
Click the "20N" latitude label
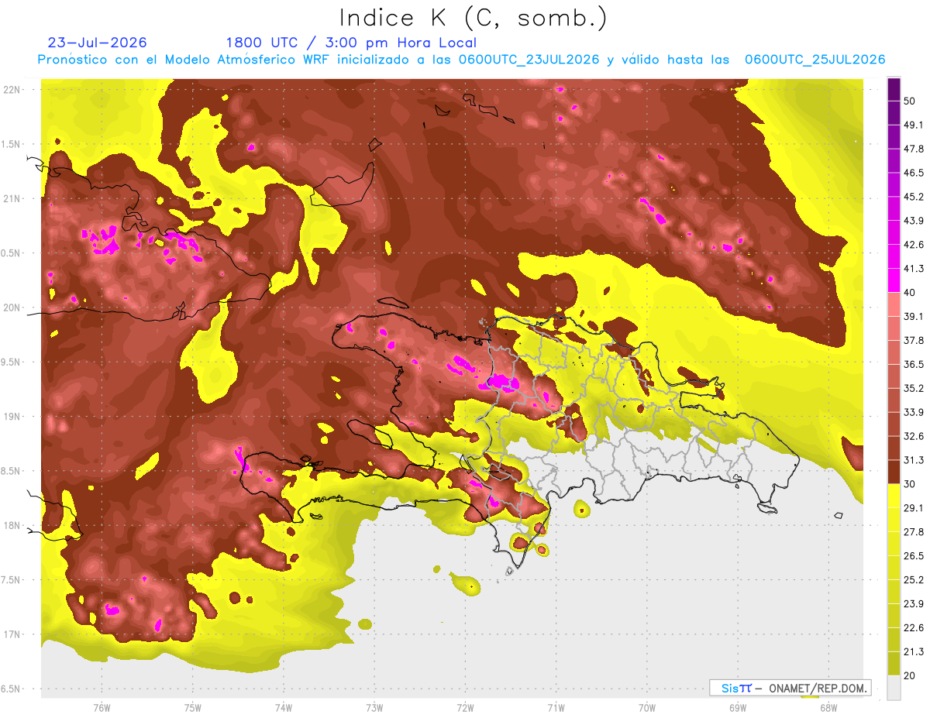pyautogui.click(x=13, y=308)
